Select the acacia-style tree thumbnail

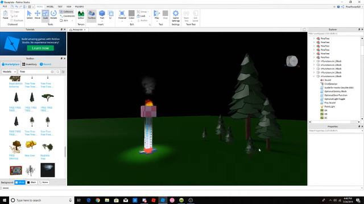click(47, 97)
